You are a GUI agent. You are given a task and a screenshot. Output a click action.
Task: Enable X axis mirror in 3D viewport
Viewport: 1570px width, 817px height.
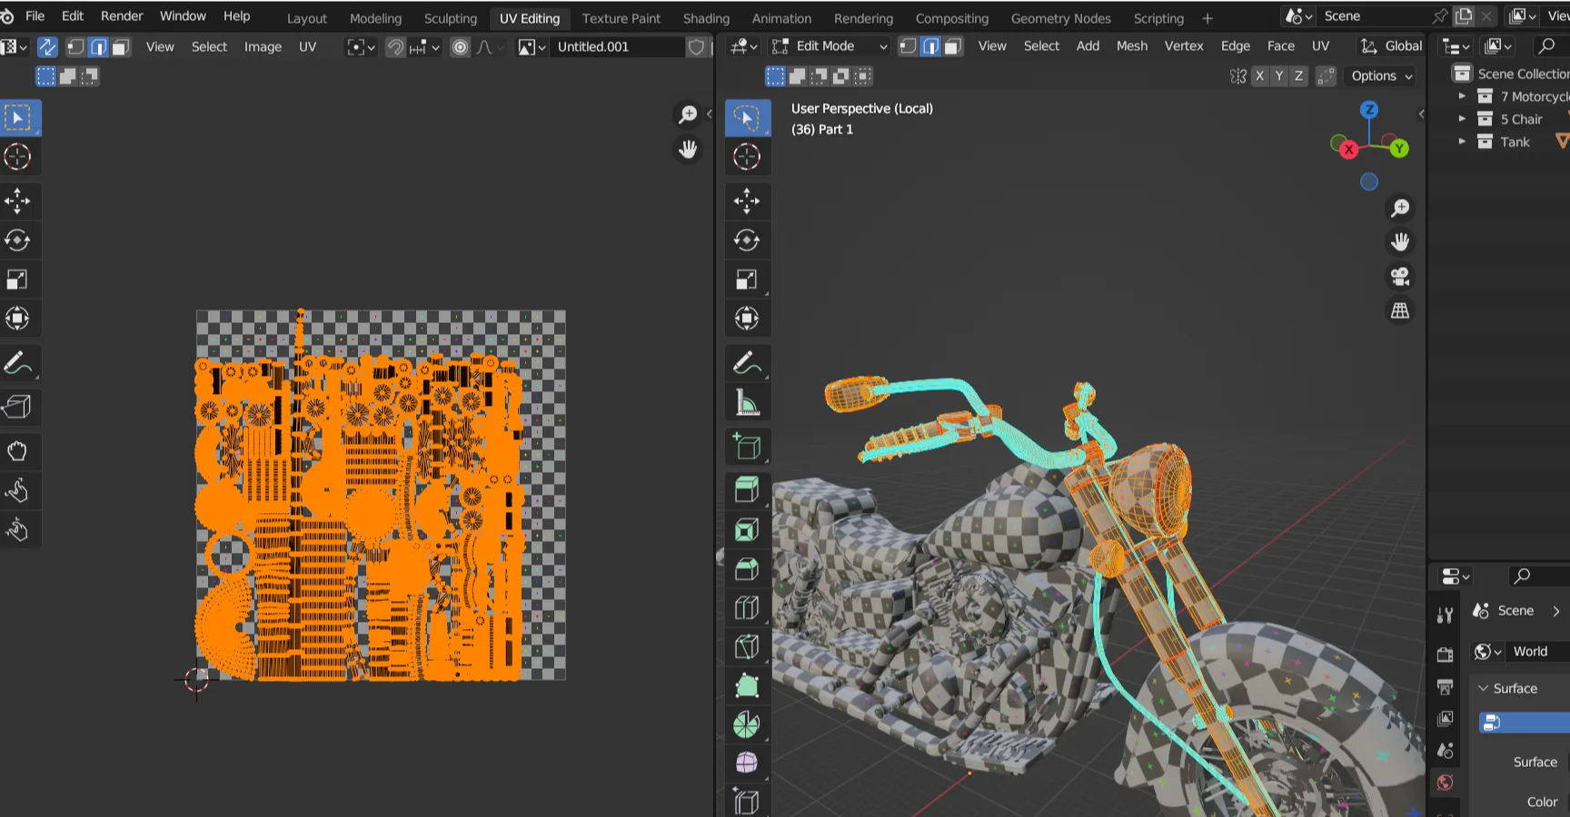coord(1259,76)
